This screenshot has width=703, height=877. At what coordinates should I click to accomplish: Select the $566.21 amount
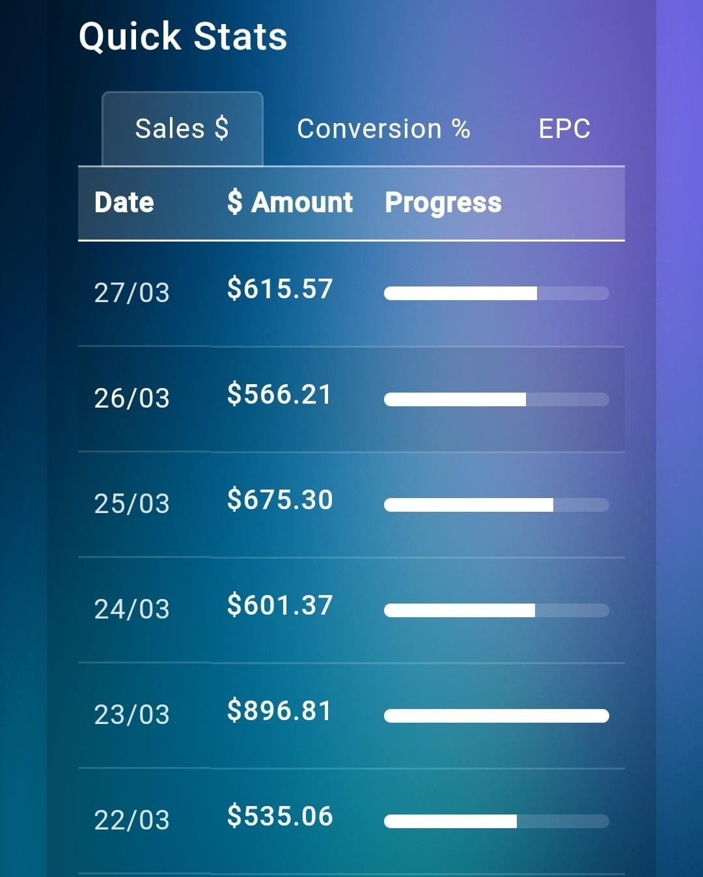click(280, 394)
